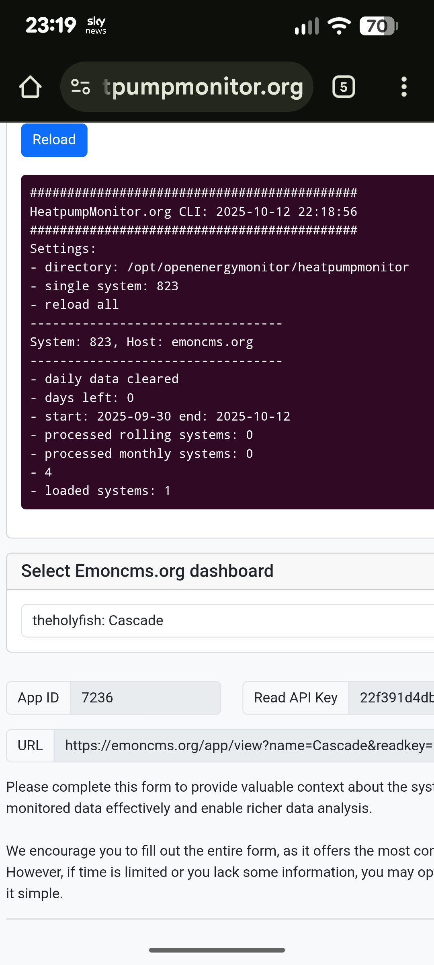This screenshot has width=434, height=965.
Task: Open site settings icon in address bar
Action: pyautogui.click(x=80, y=87)
